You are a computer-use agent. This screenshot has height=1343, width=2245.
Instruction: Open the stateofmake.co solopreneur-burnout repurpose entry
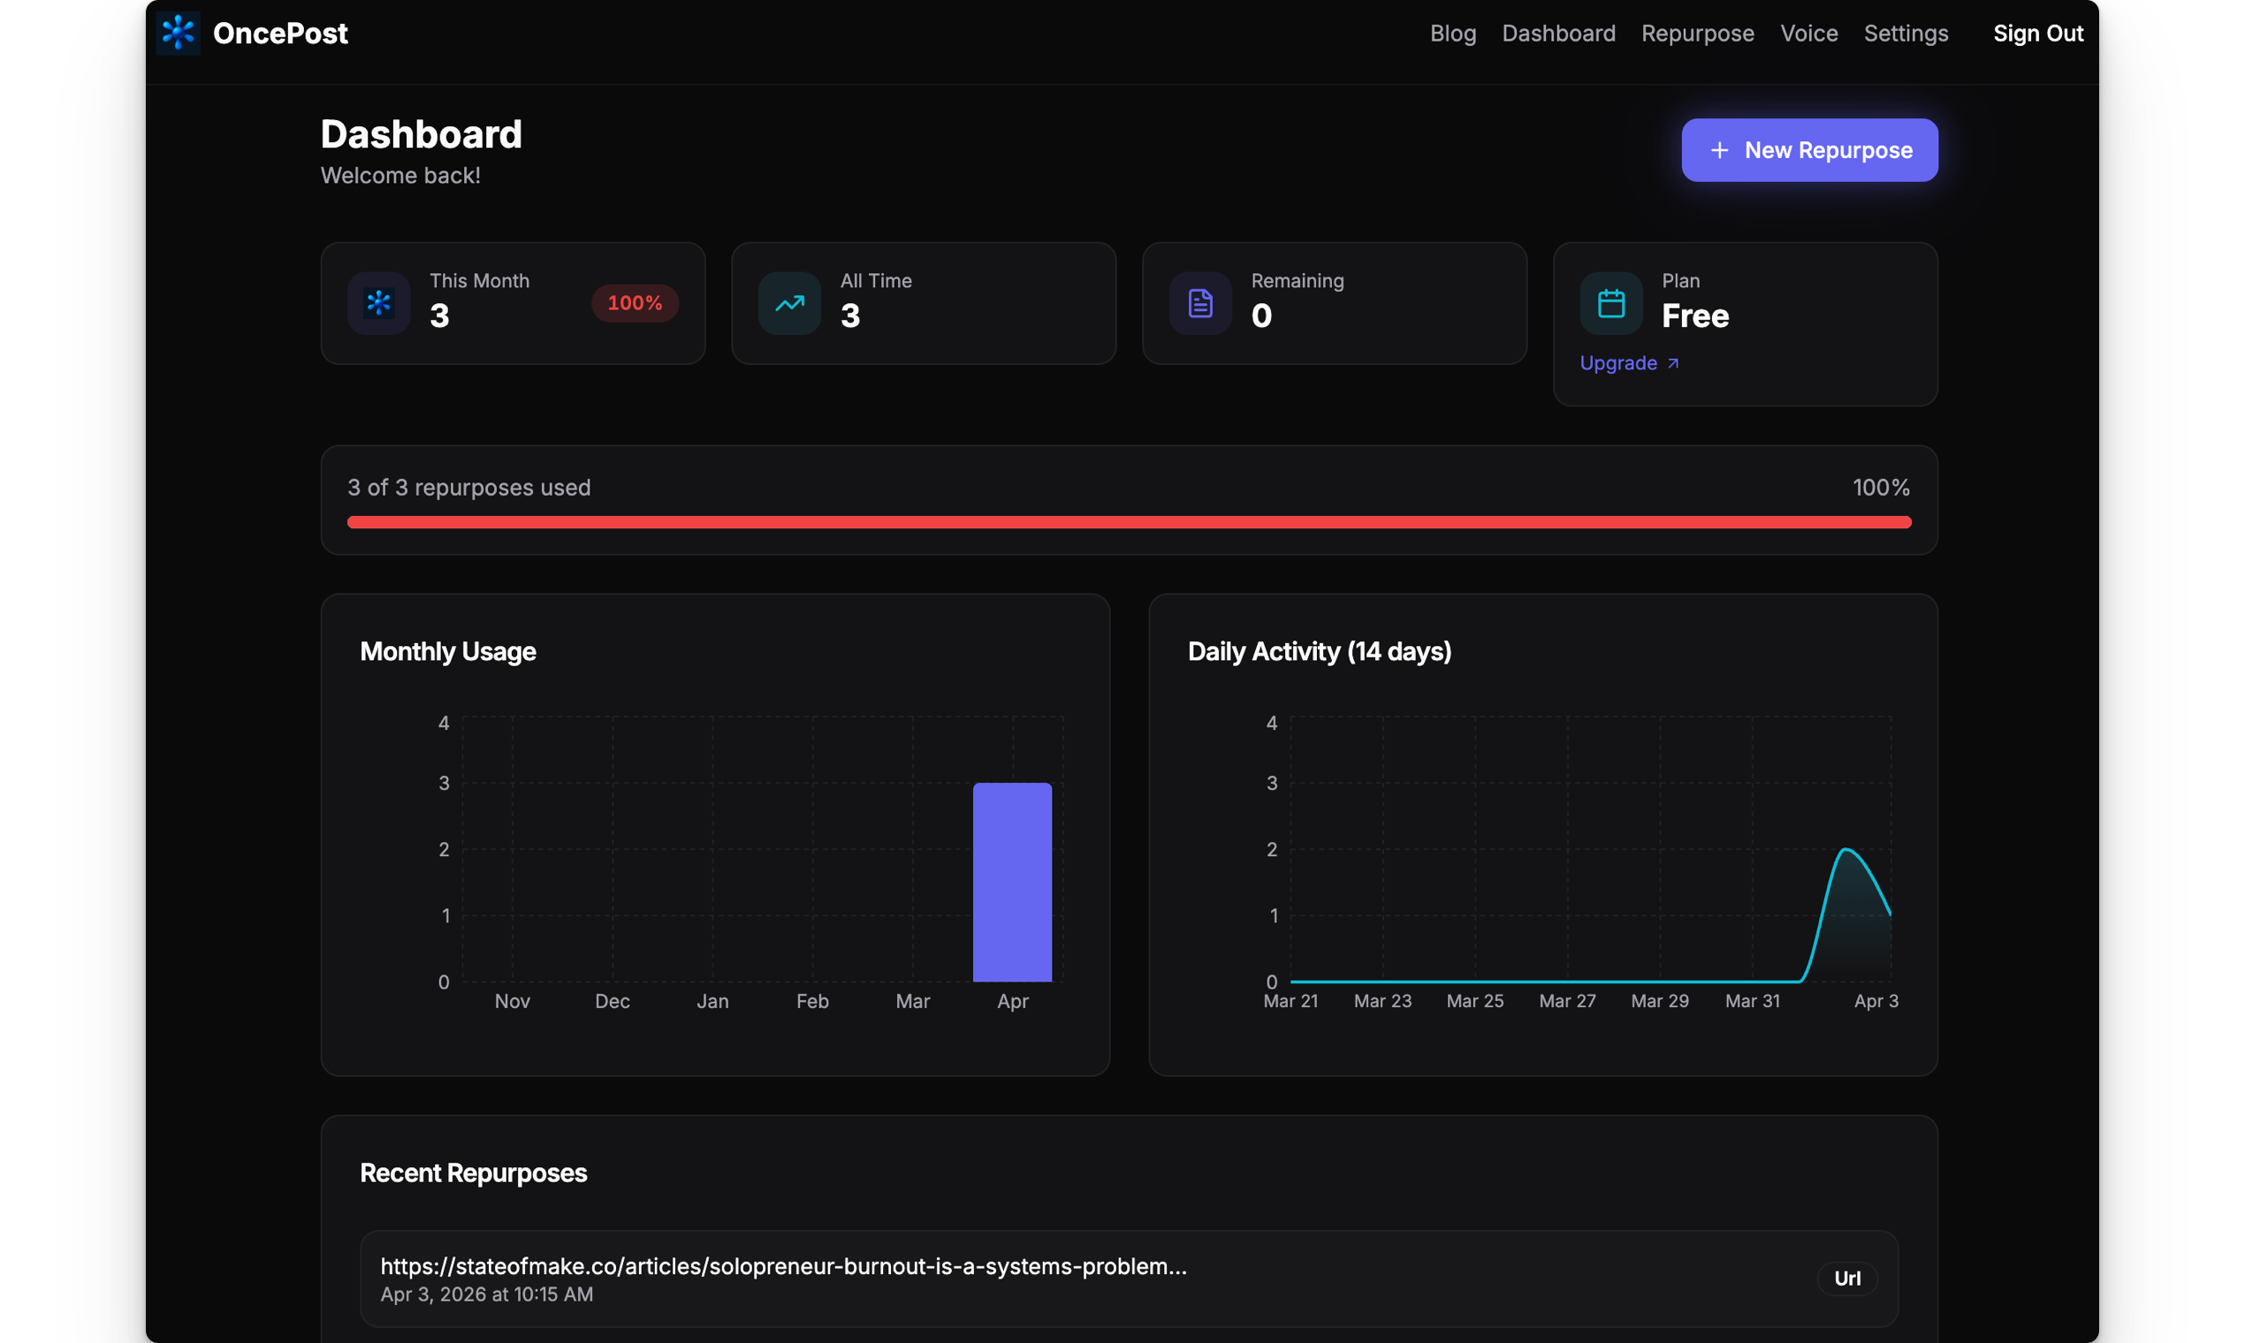[x=783, y=1266]
